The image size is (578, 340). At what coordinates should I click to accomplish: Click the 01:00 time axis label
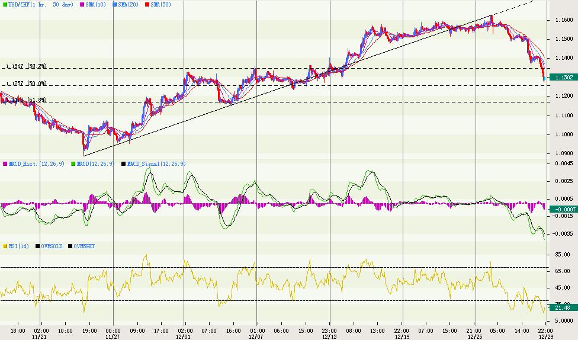(x=257, y=331)
